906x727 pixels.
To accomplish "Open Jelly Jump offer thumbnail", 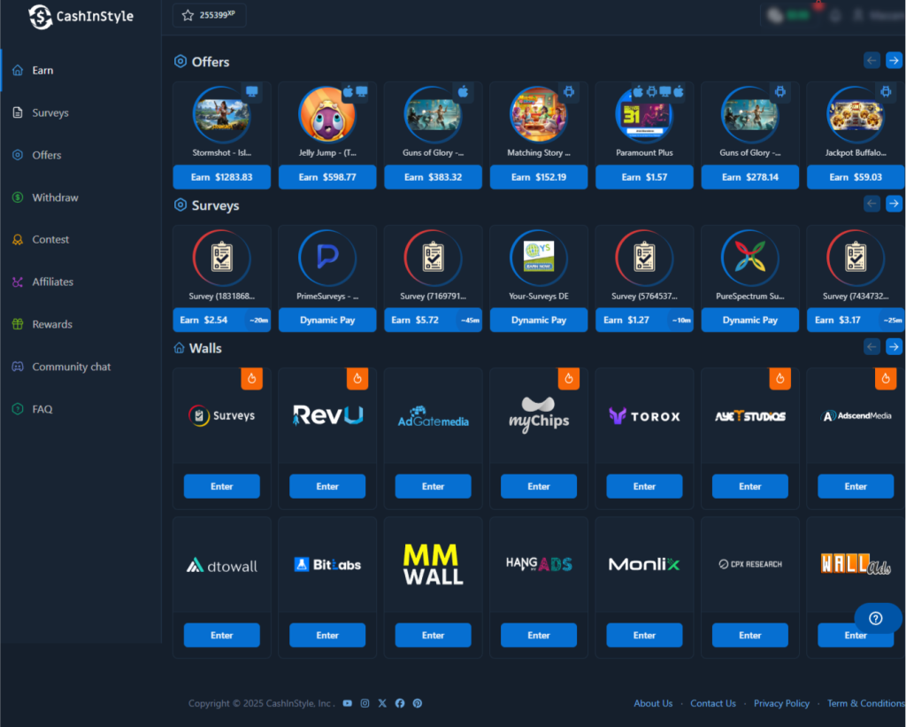I will pos(327,114).
